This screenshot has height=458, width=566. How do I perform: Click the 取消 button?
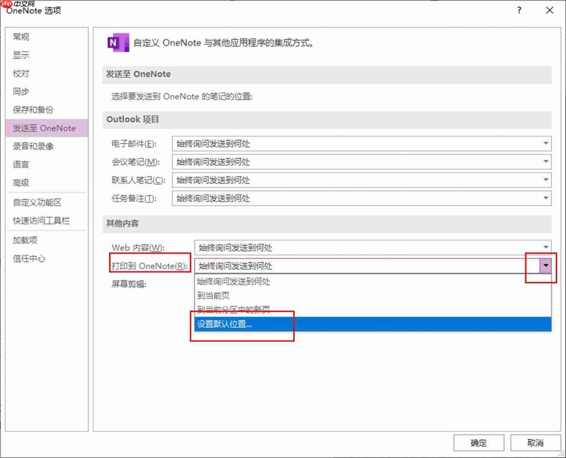tap(535, 443)
